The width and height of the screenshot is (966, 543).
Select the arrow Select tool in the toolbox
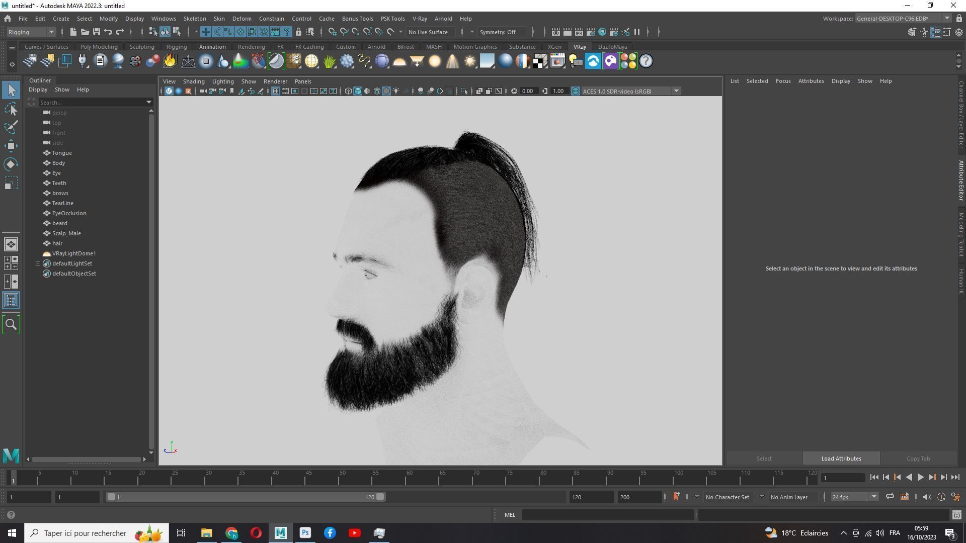point(11,90)
